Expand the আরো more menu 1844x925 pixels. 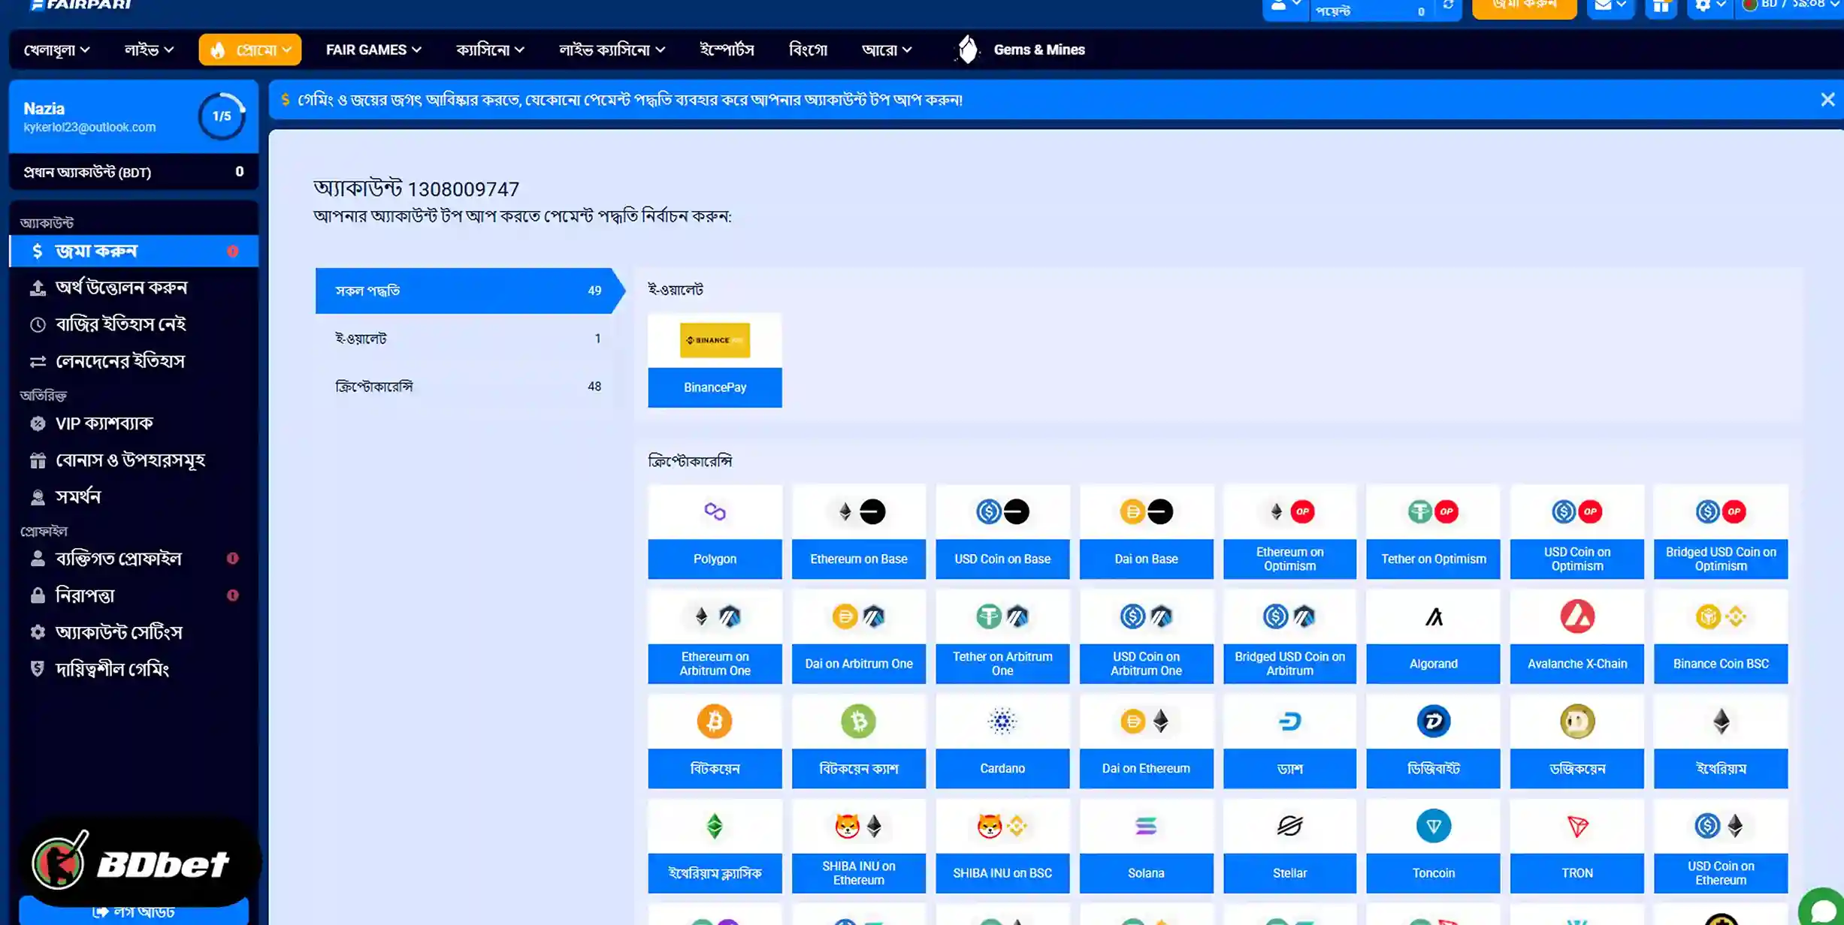[887, 50]
